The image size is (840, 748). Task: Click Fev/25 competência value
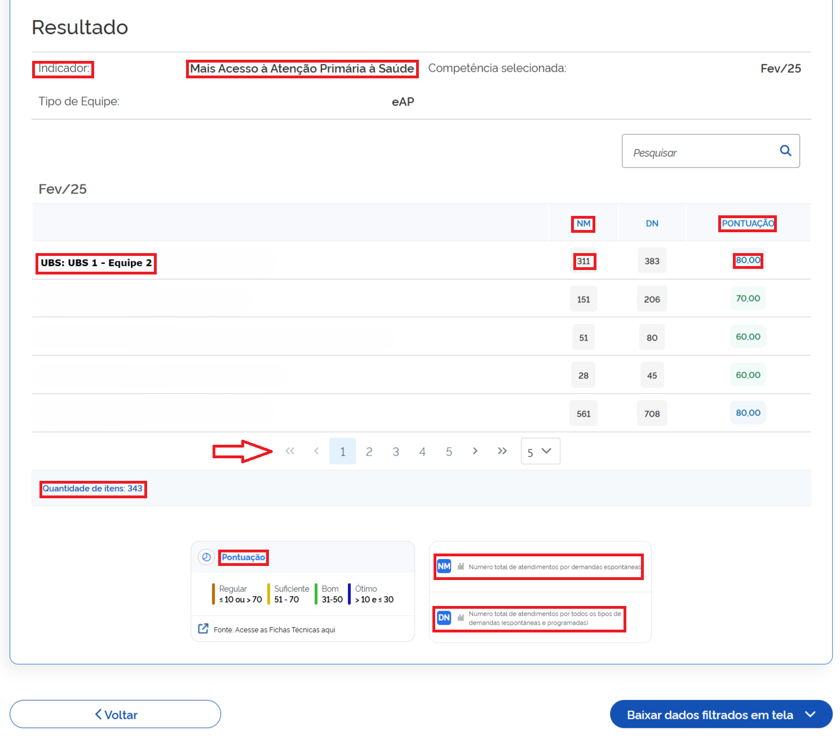(781, 68)
